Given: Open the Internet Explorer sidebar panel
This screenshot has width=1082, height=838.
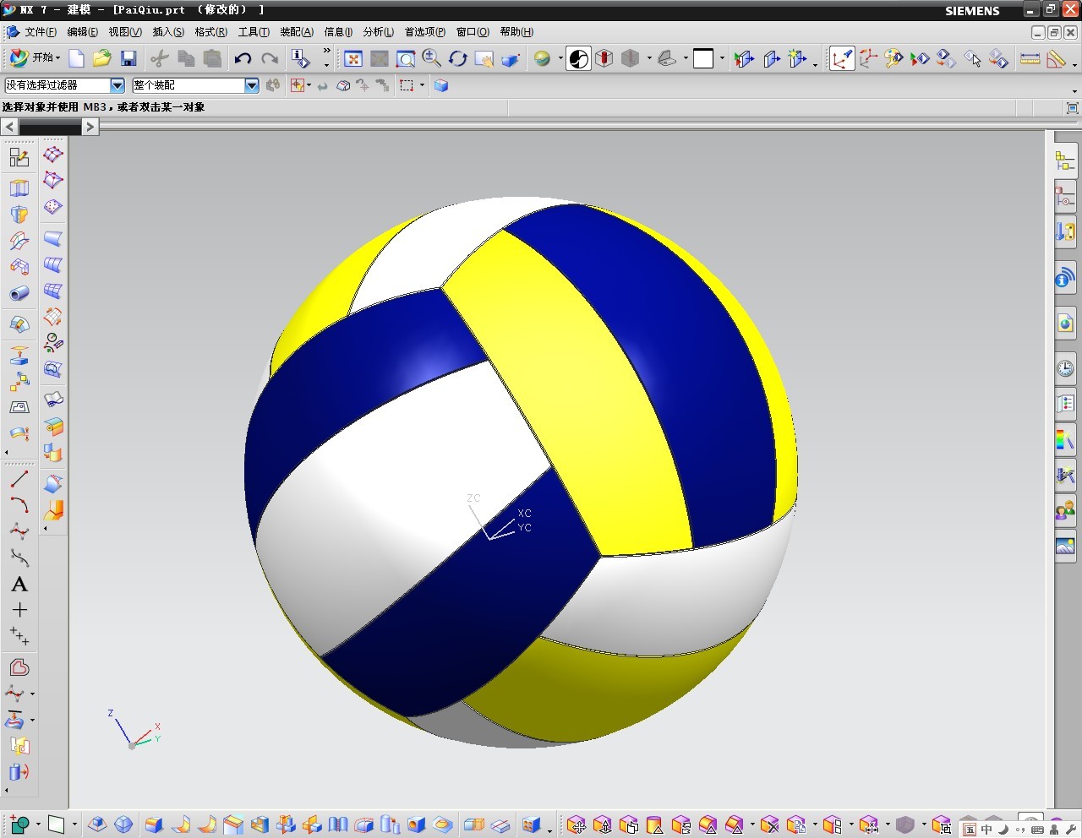Looking at the screenshot, I should (1065, 323).
